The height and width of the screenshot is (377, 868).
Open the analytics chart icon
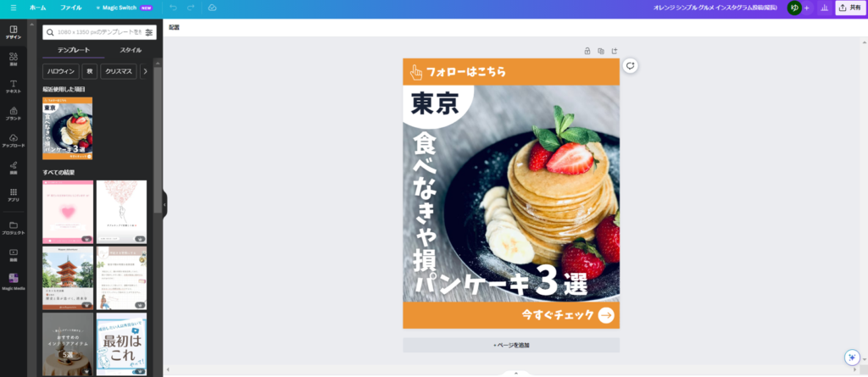click(824, 8)
